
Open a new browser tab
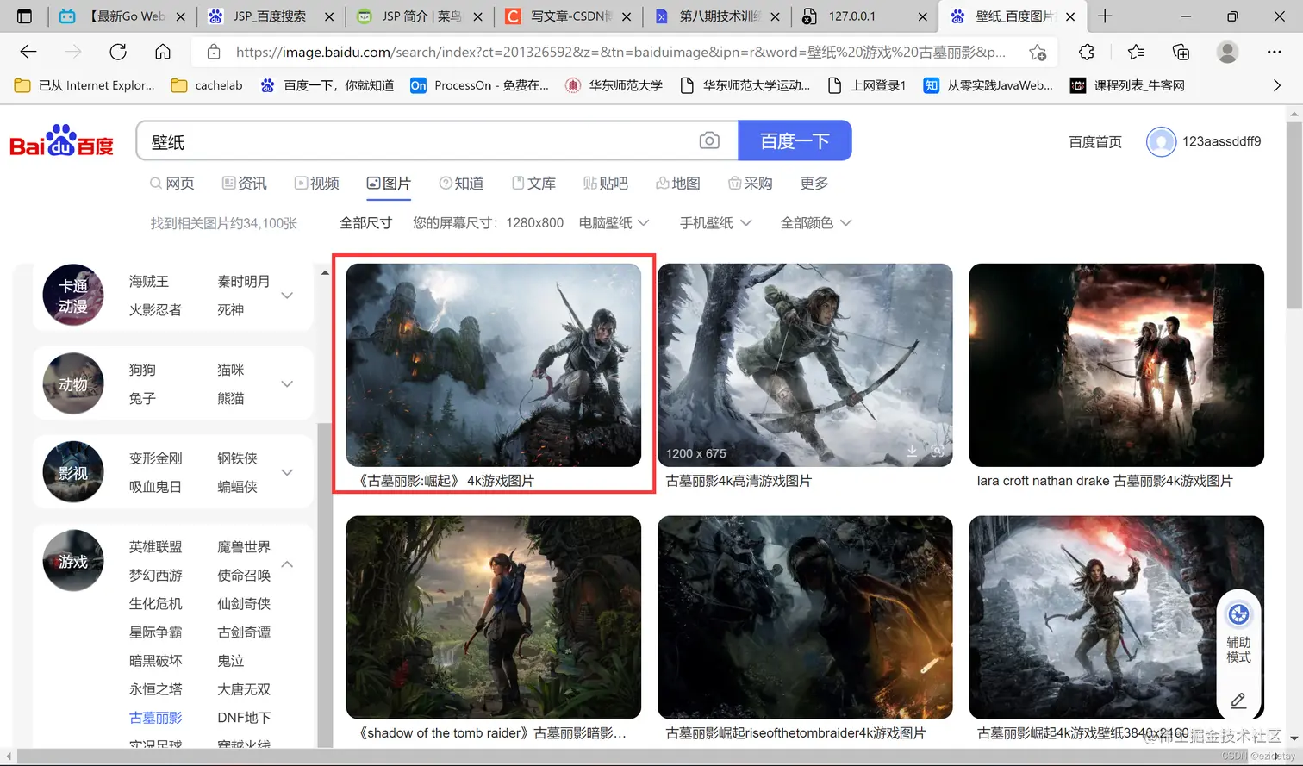[1106, 16]
